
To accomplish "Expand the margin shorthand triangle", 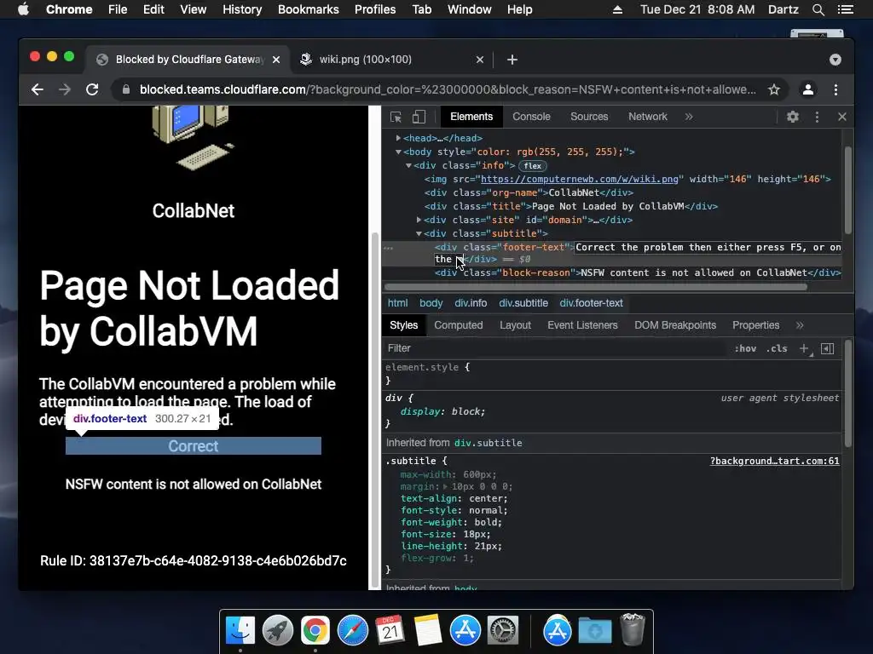I will pyautogui.click(x=445, y=486).
